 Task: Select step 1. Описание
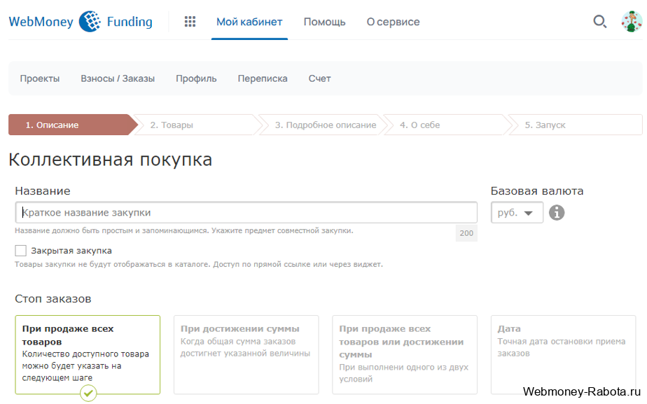(x=73, y=125)
